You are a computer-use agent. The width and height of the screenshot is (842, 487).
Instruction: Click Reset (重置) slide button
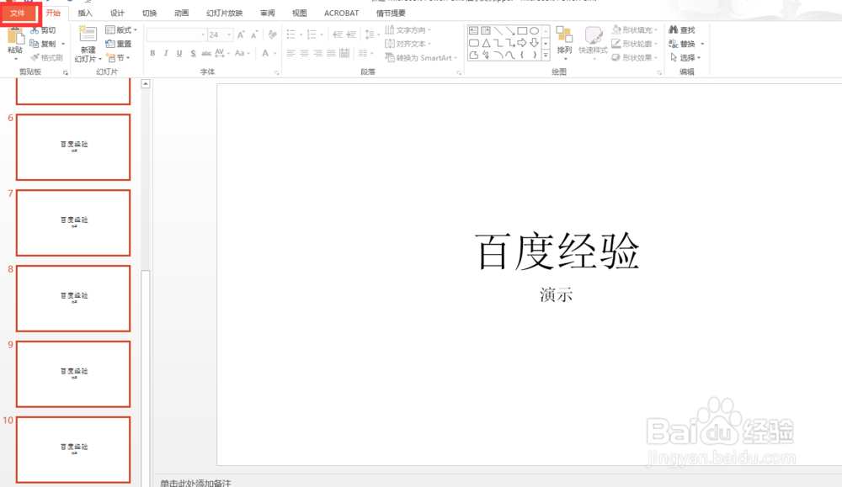pos(119,44)
